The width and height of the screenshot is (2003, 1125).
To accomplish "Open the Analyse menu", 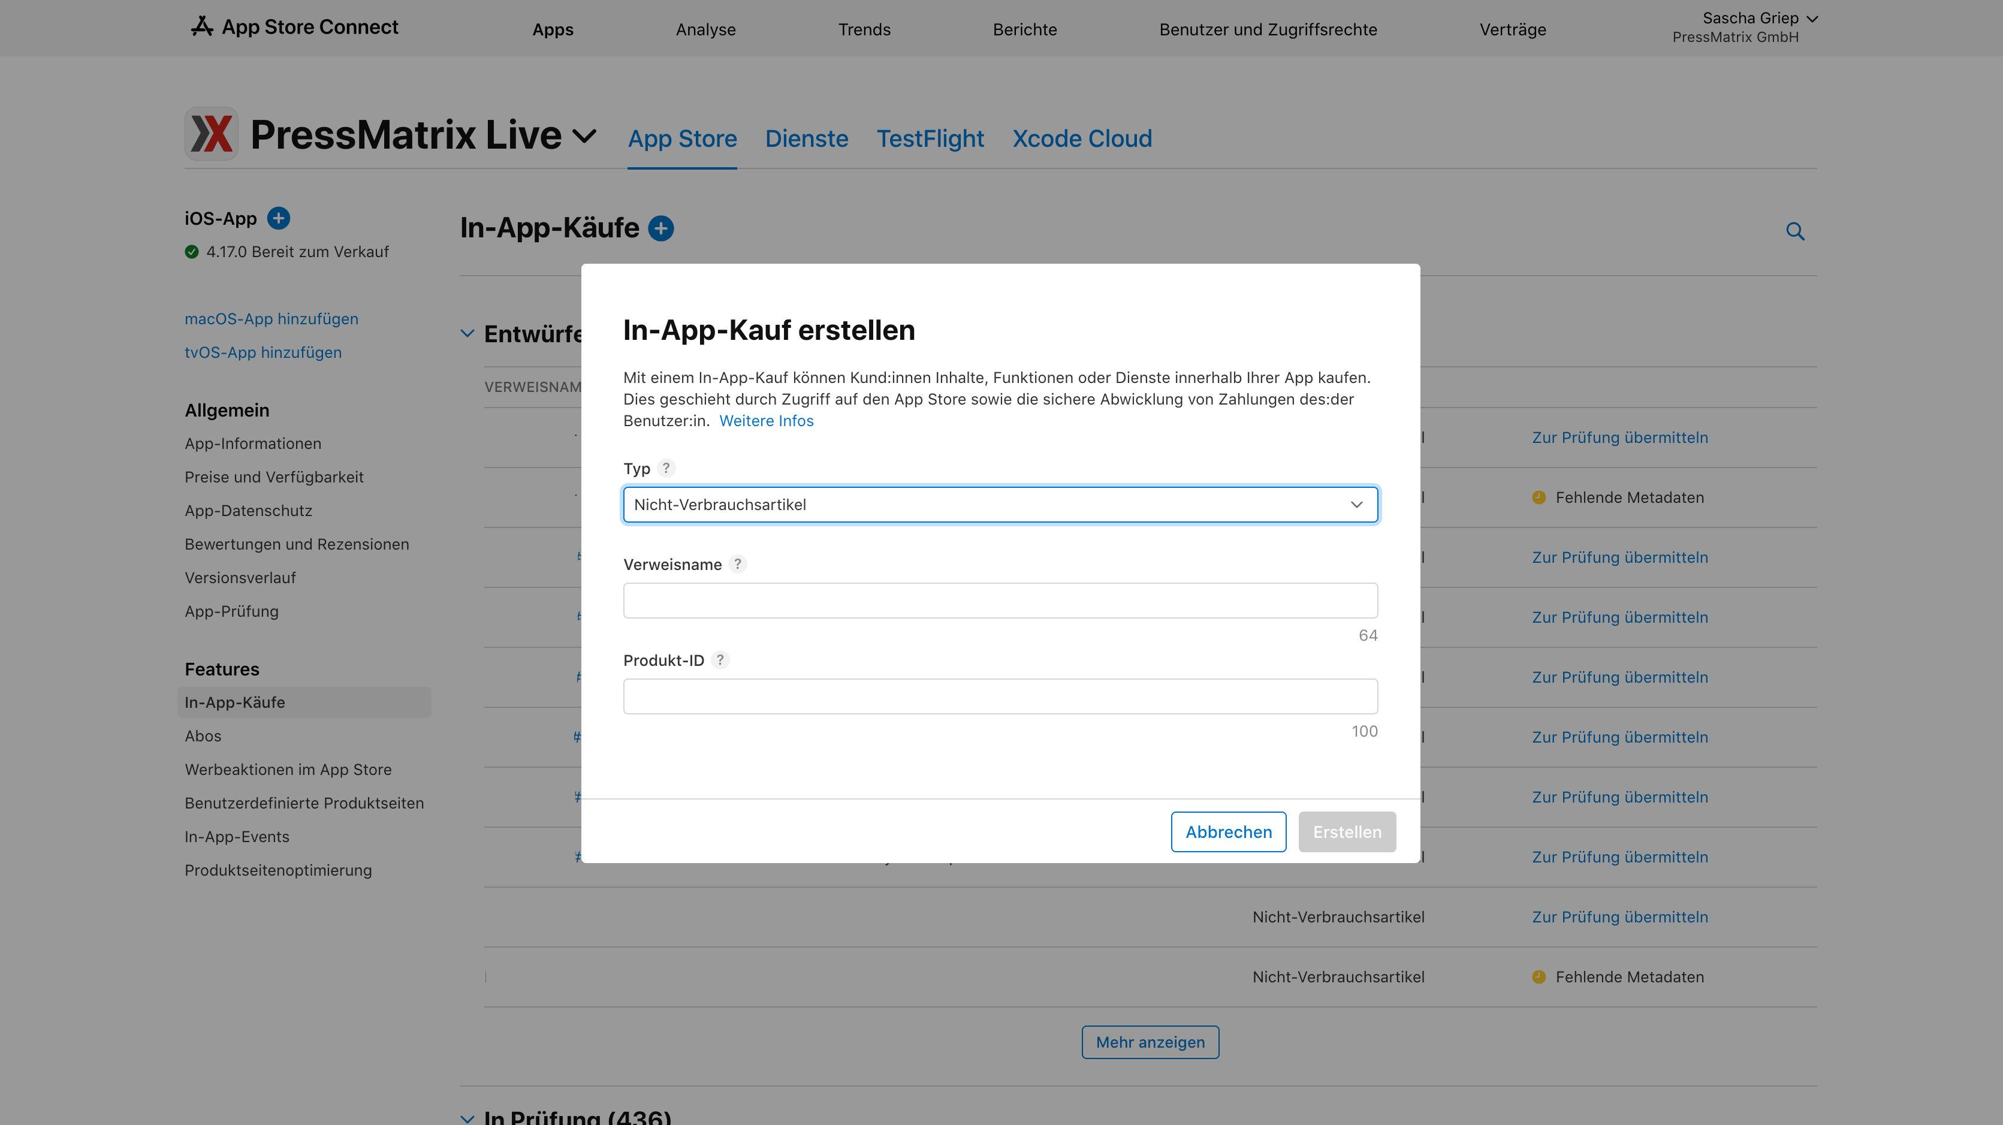I will [x=705, y=29].
